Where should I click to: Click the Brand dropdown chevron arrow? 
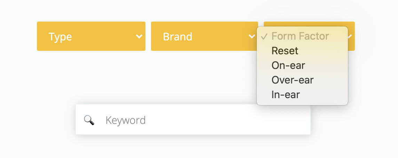pos(252,36)
